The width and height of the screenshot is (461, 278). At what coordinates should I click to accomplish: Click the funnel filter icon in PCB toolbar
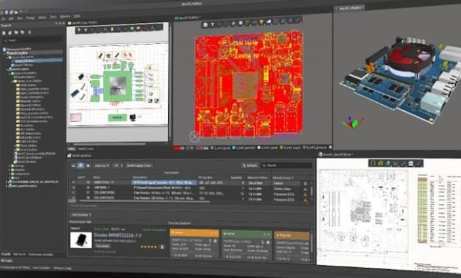[x=212, y=24]
